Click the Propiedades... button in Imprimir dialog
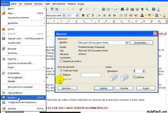This screenshot has height=113, width=168. pyautogui.click(x=141, y=43)
